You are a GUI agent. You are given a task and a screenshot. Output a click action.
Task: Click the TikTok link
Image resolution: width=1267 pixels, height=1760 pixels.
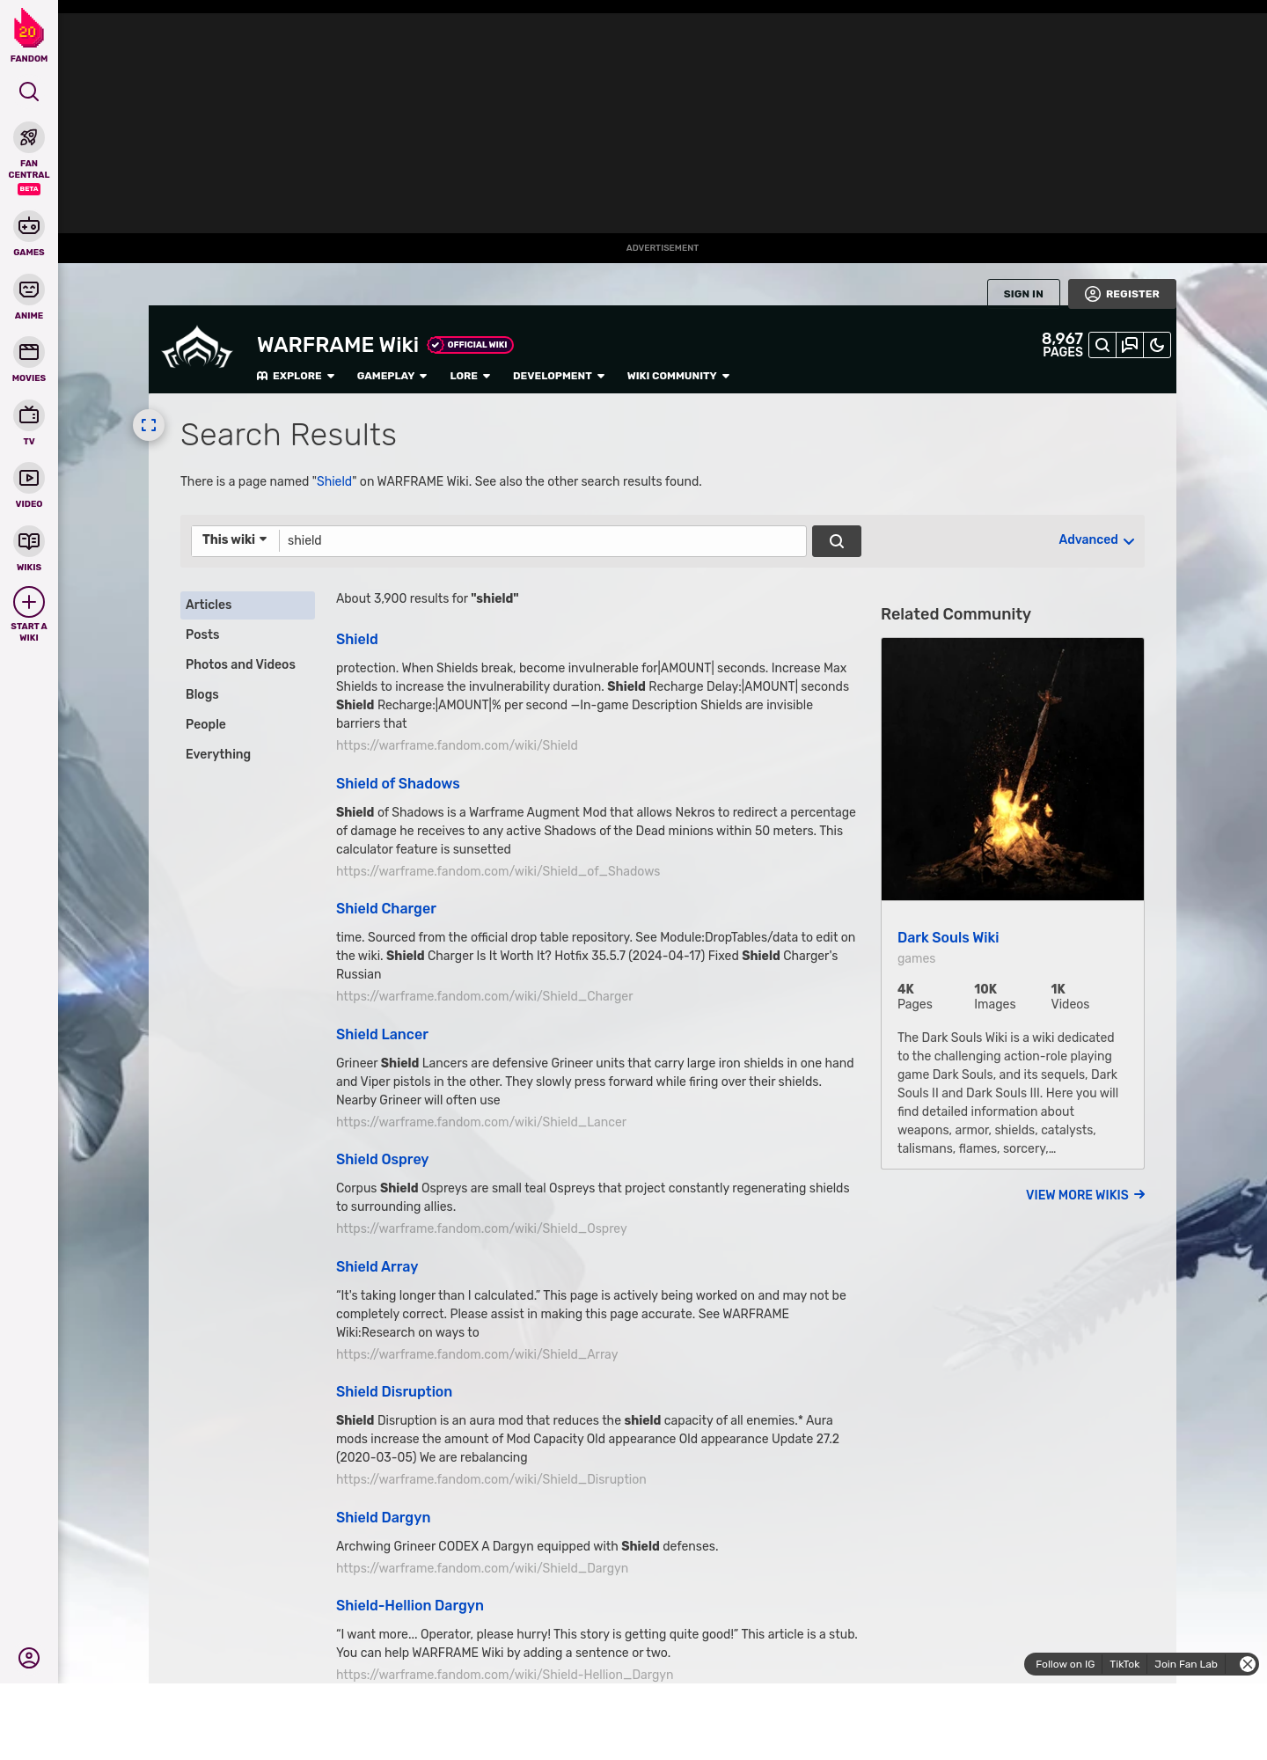[1124, 1664]
